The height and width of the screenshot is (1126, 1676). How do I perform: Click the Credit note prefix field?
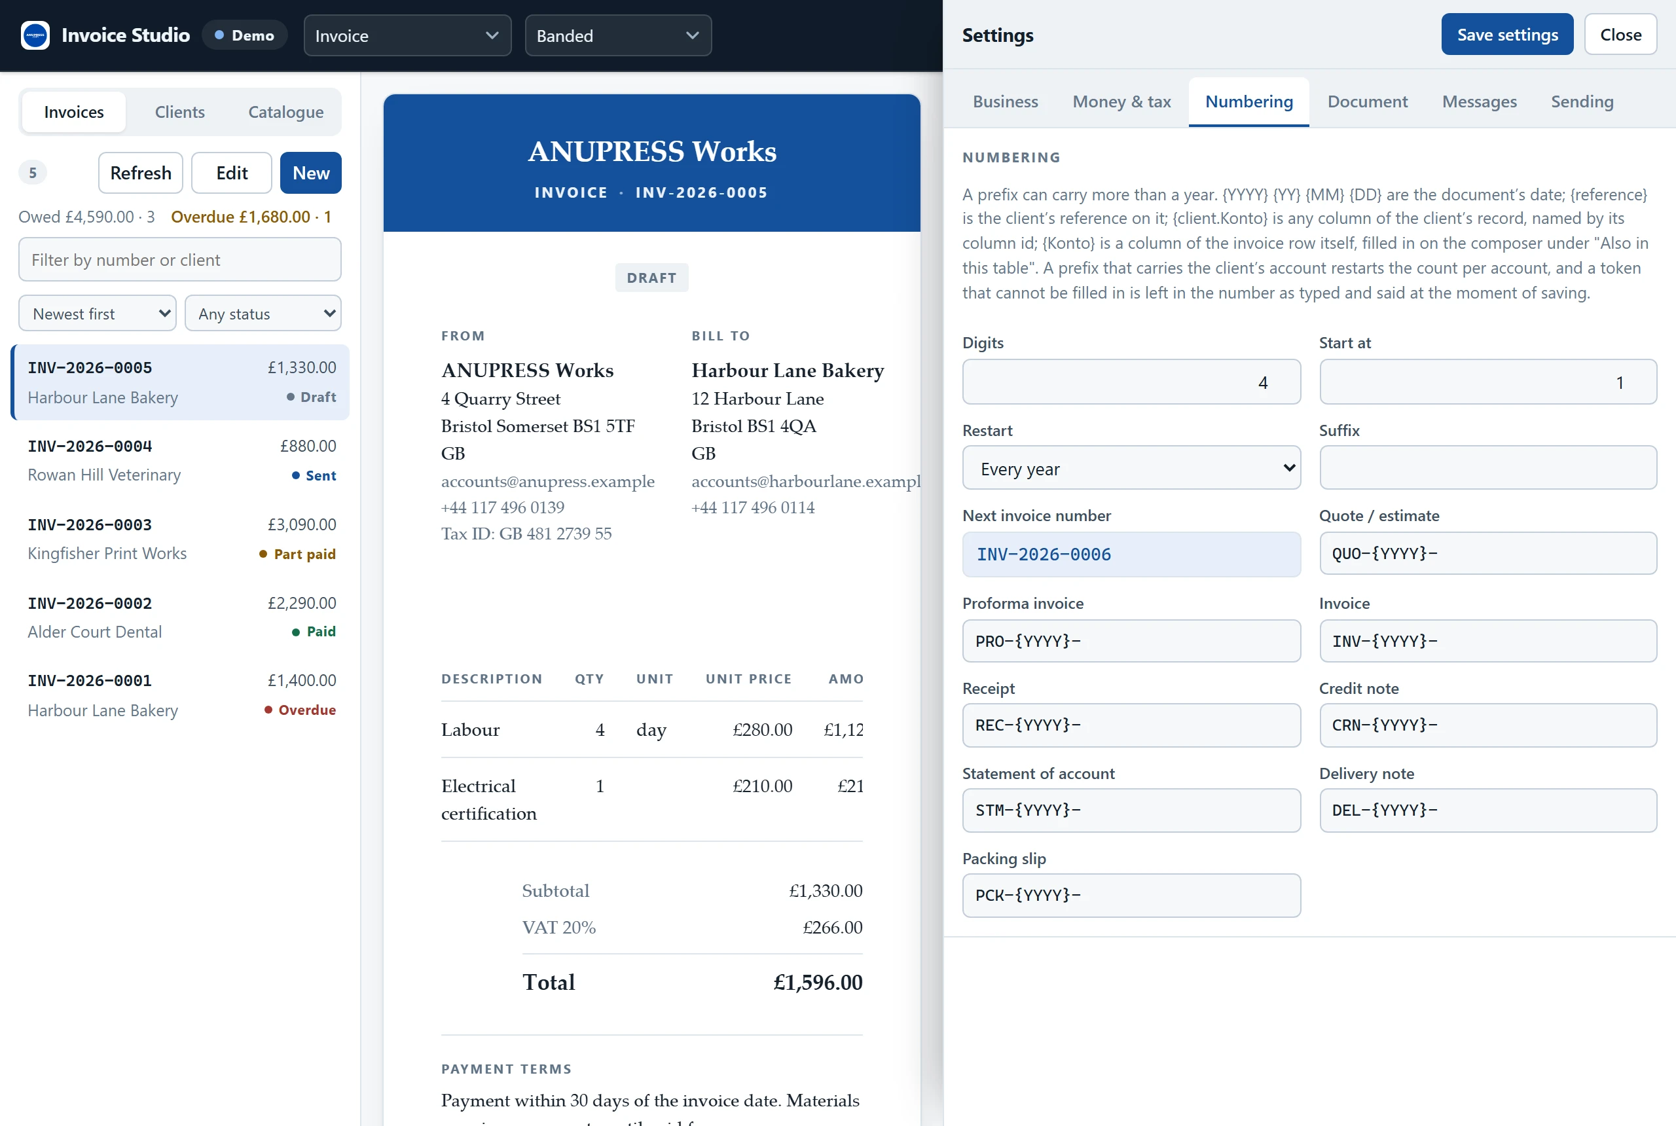click(x=1488, y=725)
